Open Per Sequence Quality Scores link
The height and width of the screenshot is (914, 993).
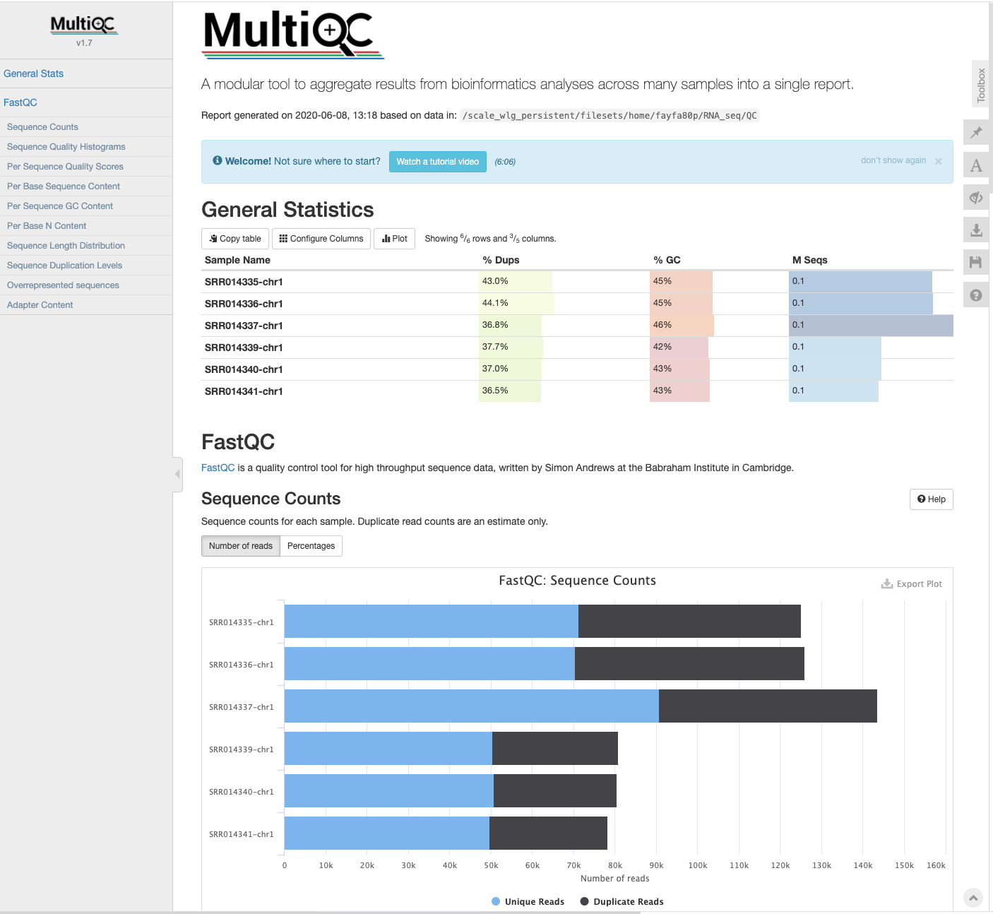pos(65,167)
